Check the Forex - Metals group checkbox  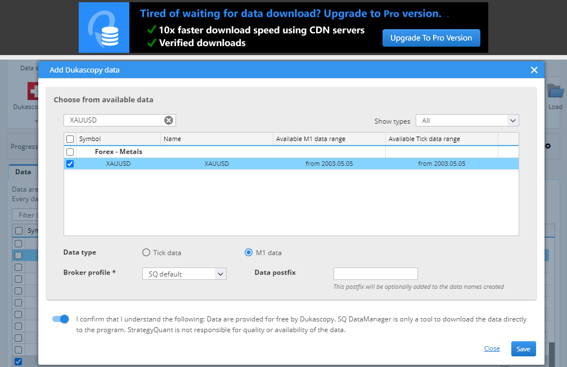[x=70, y=152]
